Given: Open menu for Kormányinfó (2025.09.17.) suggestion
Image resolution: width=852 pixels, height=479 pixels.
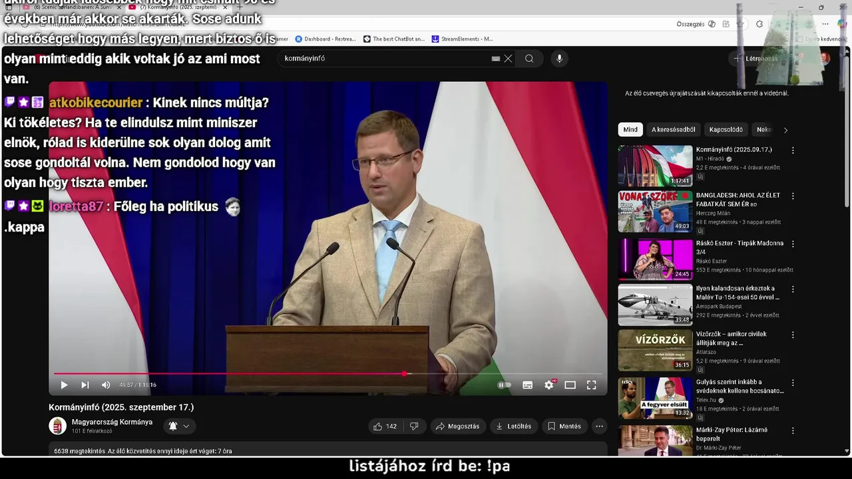Looking at the screenshot, I should pyautogui.click(x=792, y=150).
